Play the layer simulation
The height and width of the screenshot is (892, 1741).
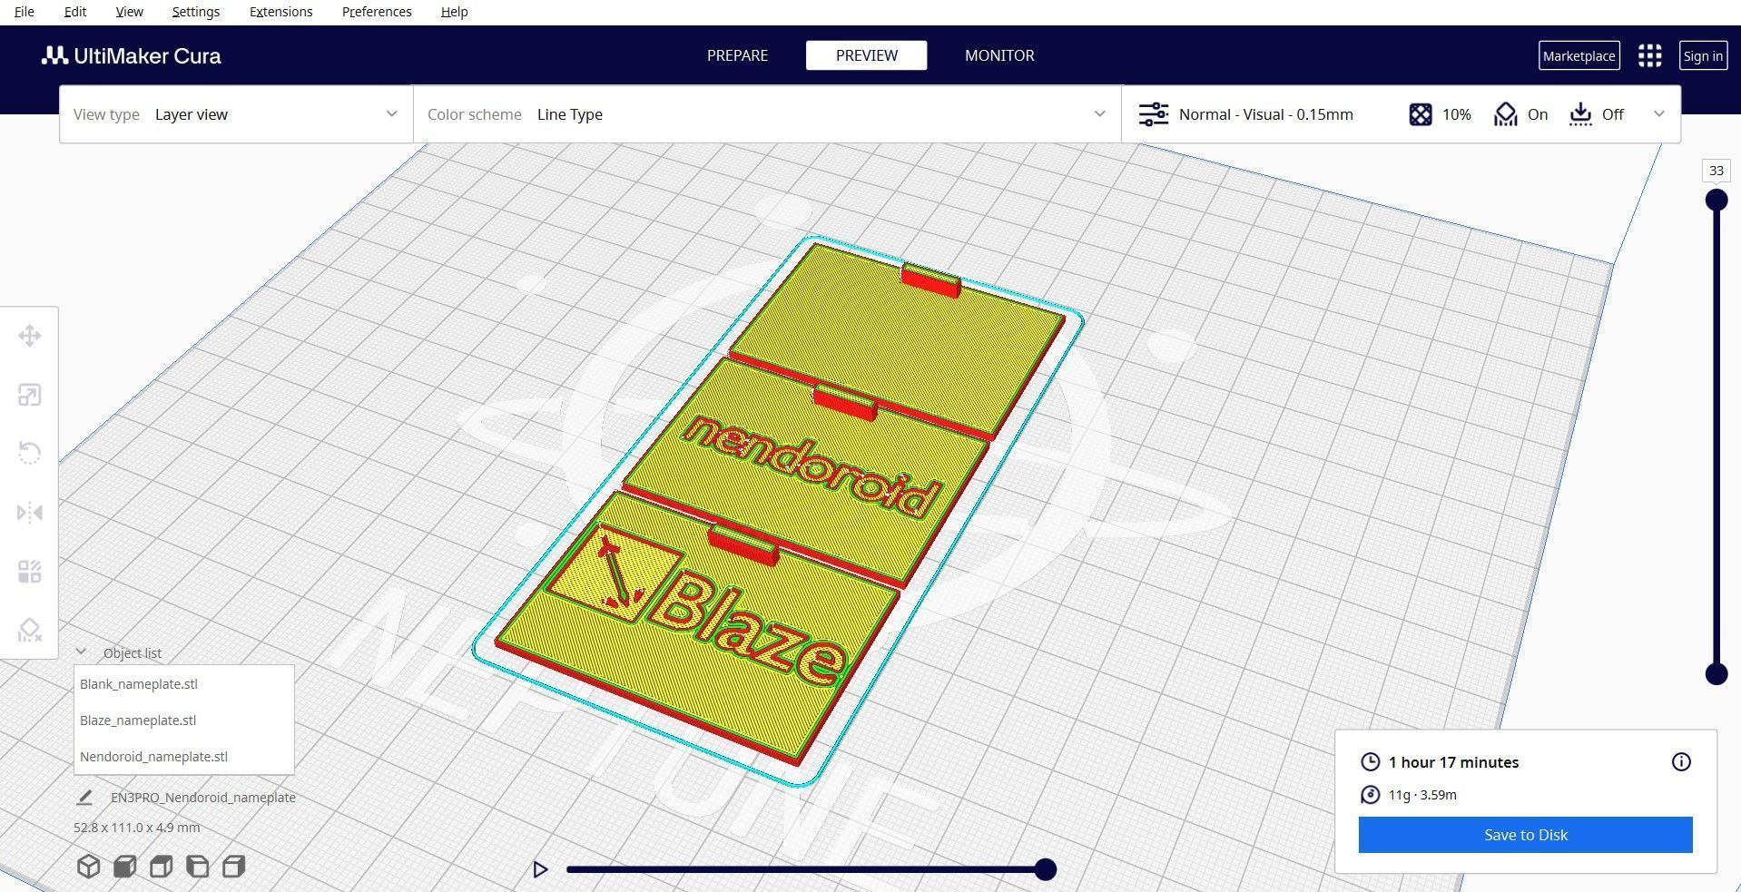[x=540, y=869]
